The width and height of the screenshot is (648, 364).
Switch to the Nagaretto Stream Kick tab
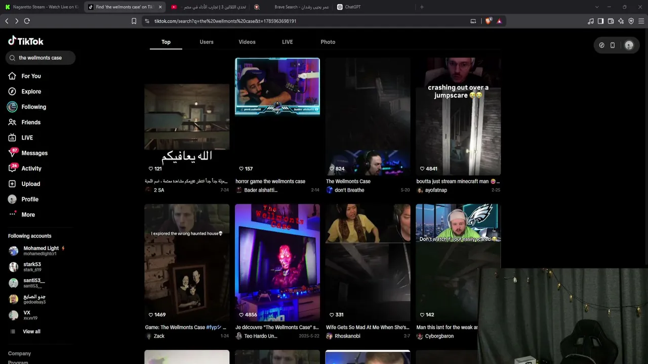coord(42,7)
